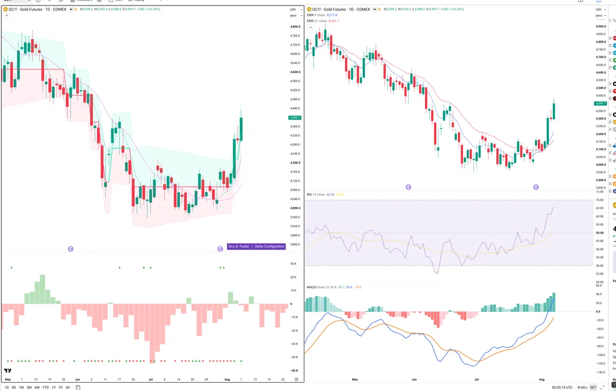Select the 5Y time range

click(x=61, y=387)
